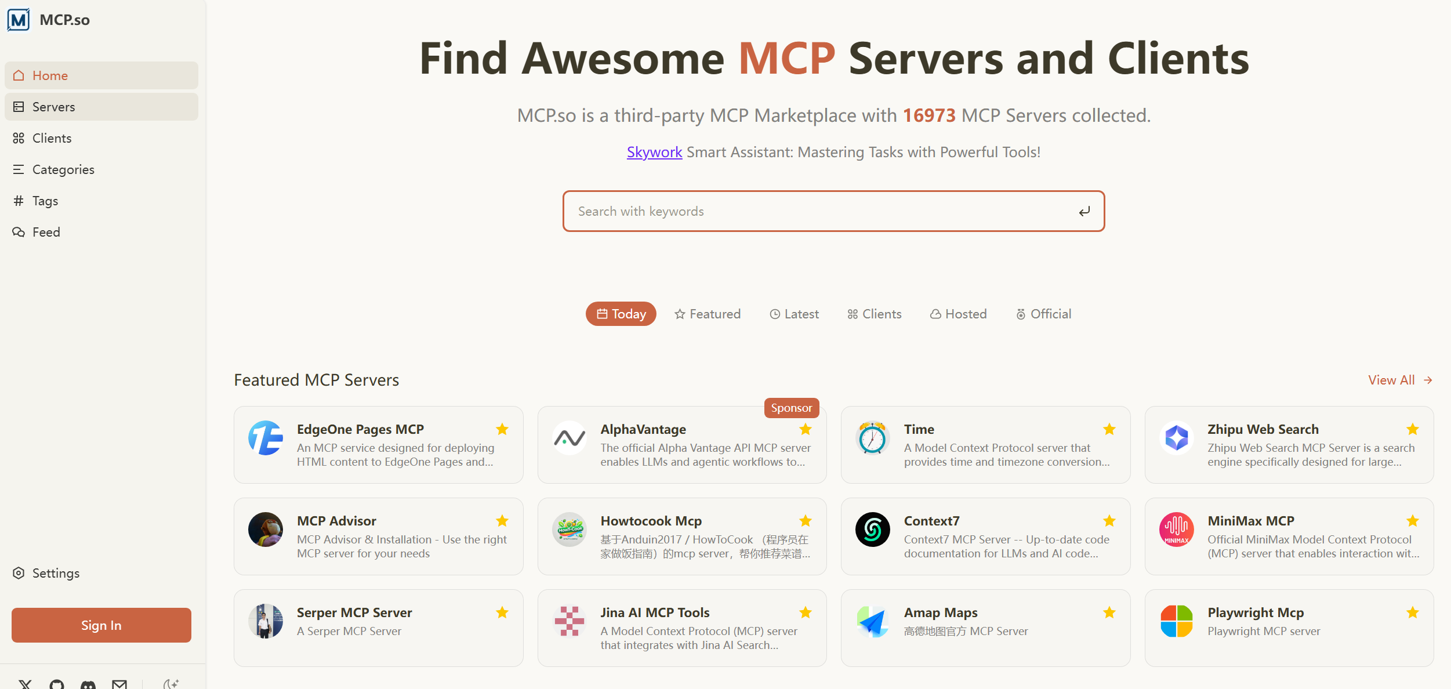1451x689 pixels.
Task: Open Categories in the sidebar
Action: [x=63, y=169]
